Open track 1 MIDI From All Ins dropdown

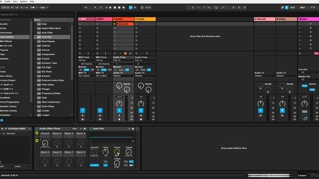[86, 60]
